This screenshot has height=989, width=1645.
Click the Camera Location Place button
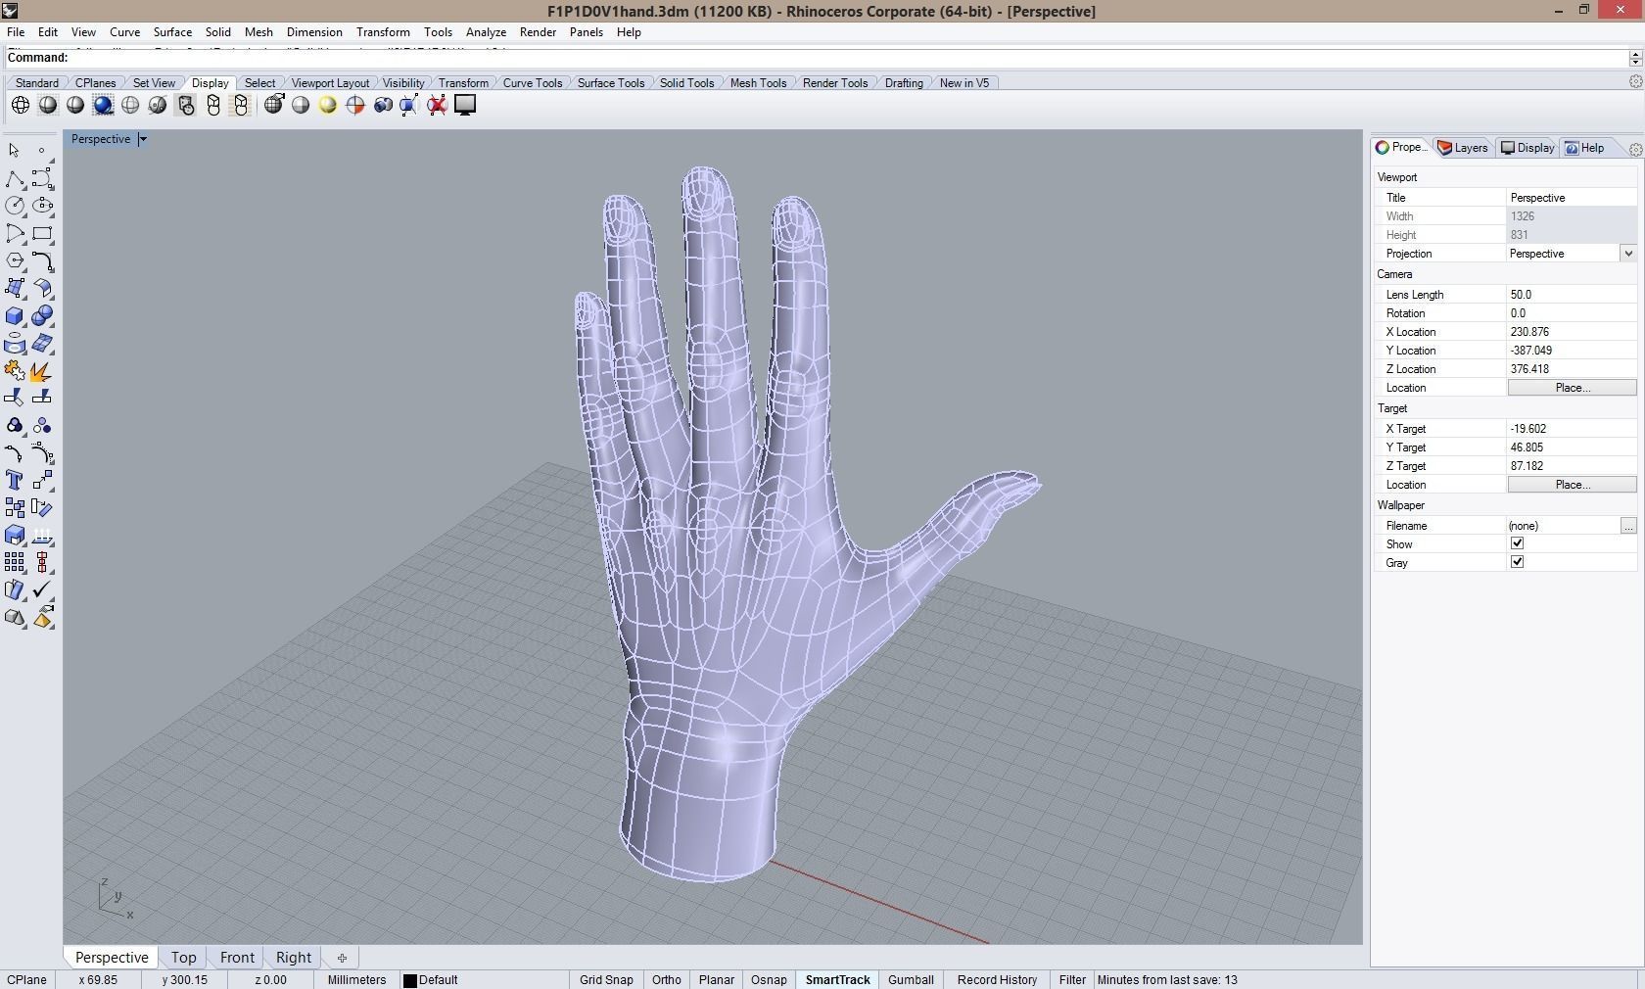1572,388
